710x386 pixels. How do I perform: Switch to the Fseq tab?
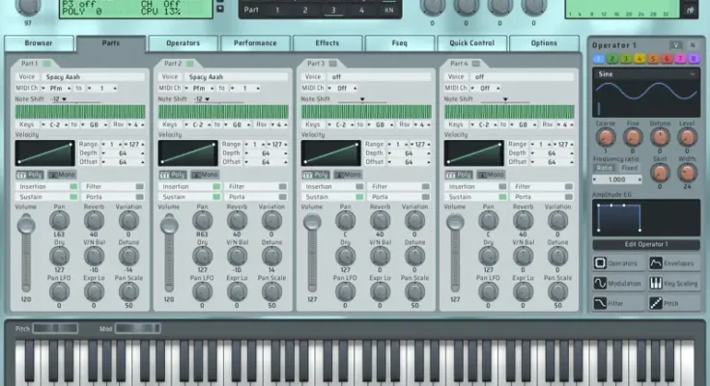(x=399, y=43)
